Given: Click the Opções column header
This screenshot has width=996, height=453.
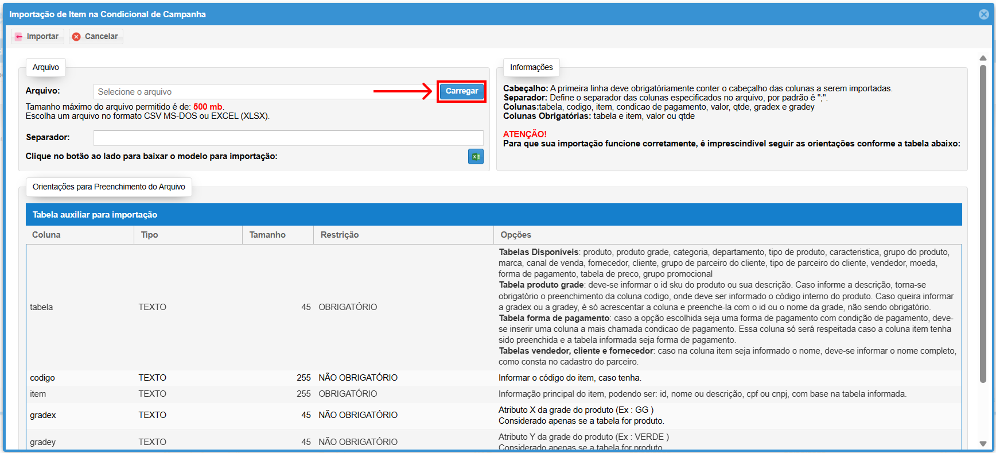Looking at the screenshot, I should pyautogui.click(x=516, y=235).
